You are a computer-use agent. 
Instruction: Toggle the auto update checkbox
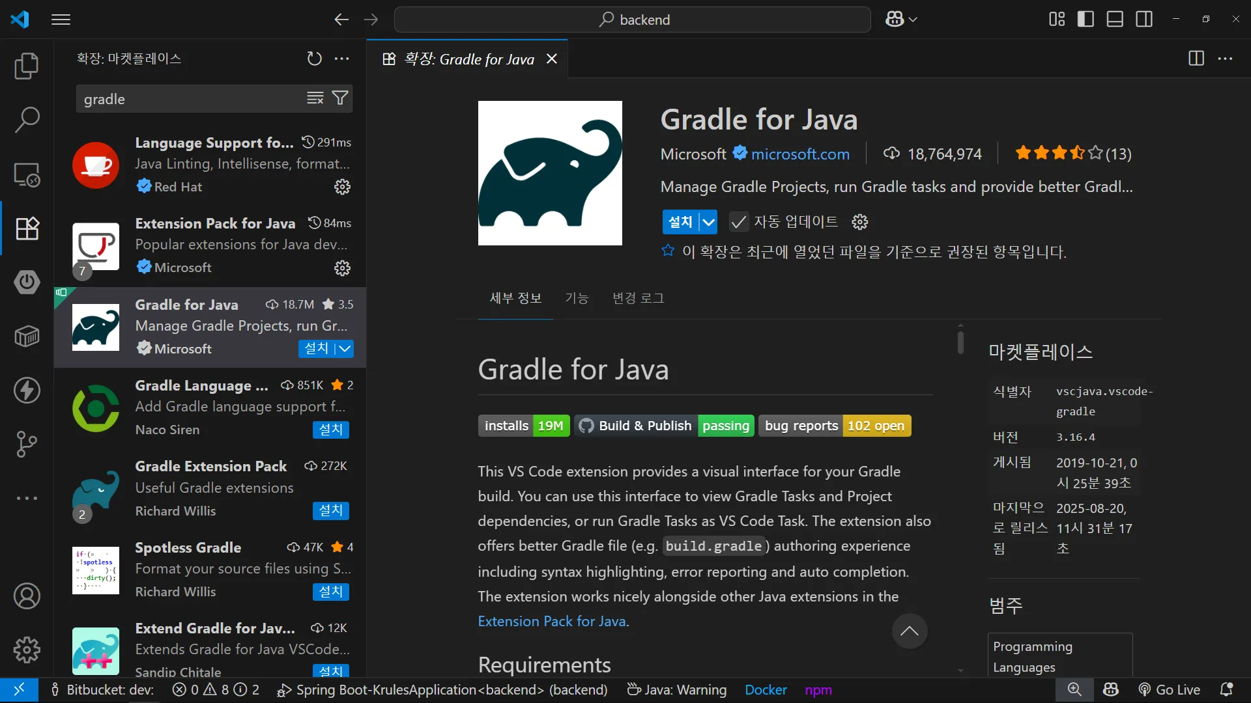pos(738,222)
